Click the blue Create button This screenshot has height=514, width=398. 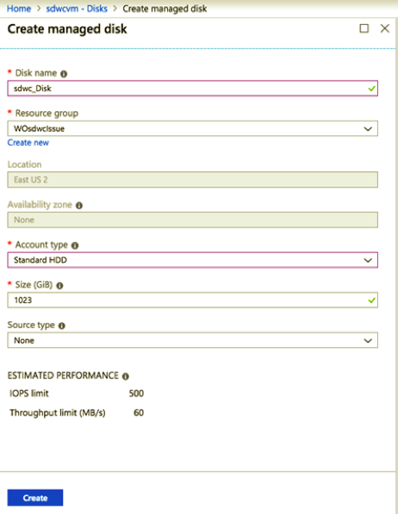(x=35, y=498)
